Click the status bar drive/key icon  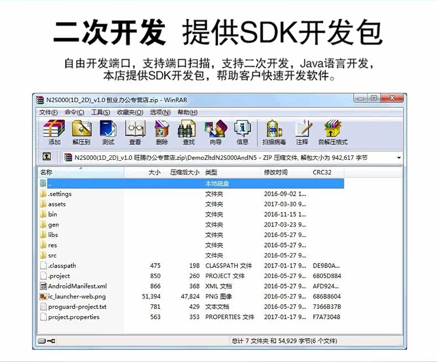pyautogui.click(x=47, y=341)
